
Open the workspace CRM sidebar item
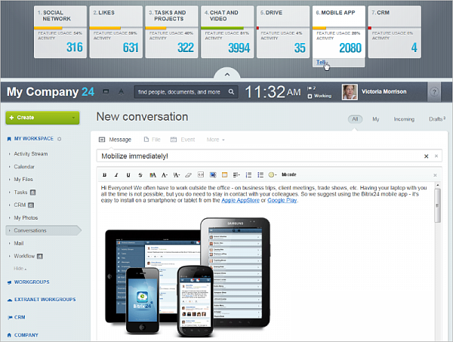pos(20,205)
